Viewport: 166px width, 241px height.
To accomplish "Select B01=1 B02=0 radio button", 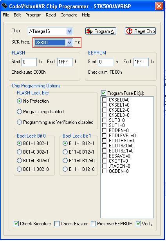I will pyautogui.click(x=19, y=169).
